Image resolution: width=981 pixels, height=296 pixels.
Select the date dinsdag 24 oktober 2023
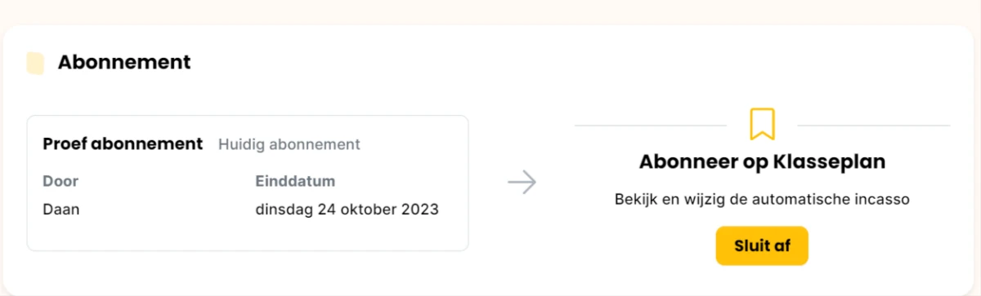[347, 210]
